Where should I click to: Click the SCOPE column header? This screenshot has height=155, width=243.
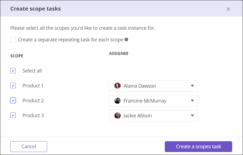tap(17, 56)
